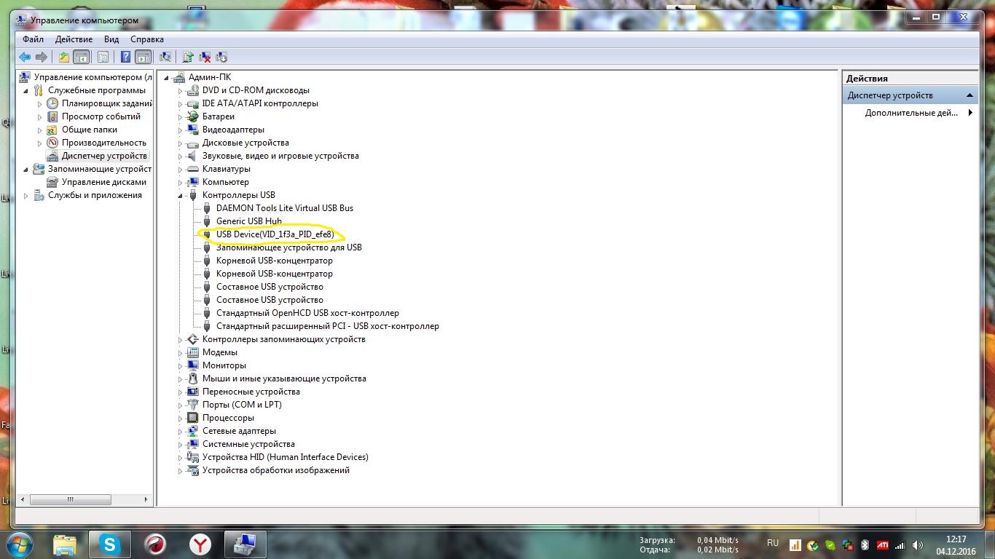Select Generic USB Hub device
Image resolution: width=995 pixels, height=559 pixels.
[x=249, y=221]
